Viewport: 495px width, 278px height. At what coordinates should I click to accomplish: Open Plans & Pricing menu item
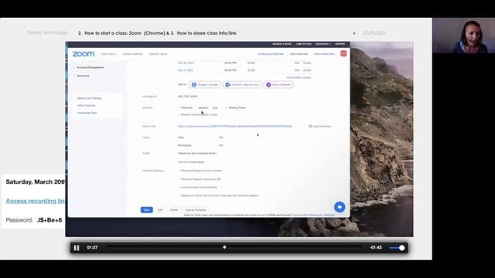point(132,54)
